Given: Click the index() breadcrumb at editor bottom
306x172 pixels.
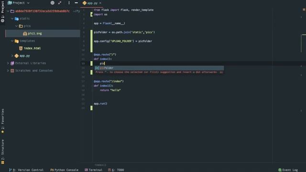Looking at the screenshot, I should pos(100,165).
